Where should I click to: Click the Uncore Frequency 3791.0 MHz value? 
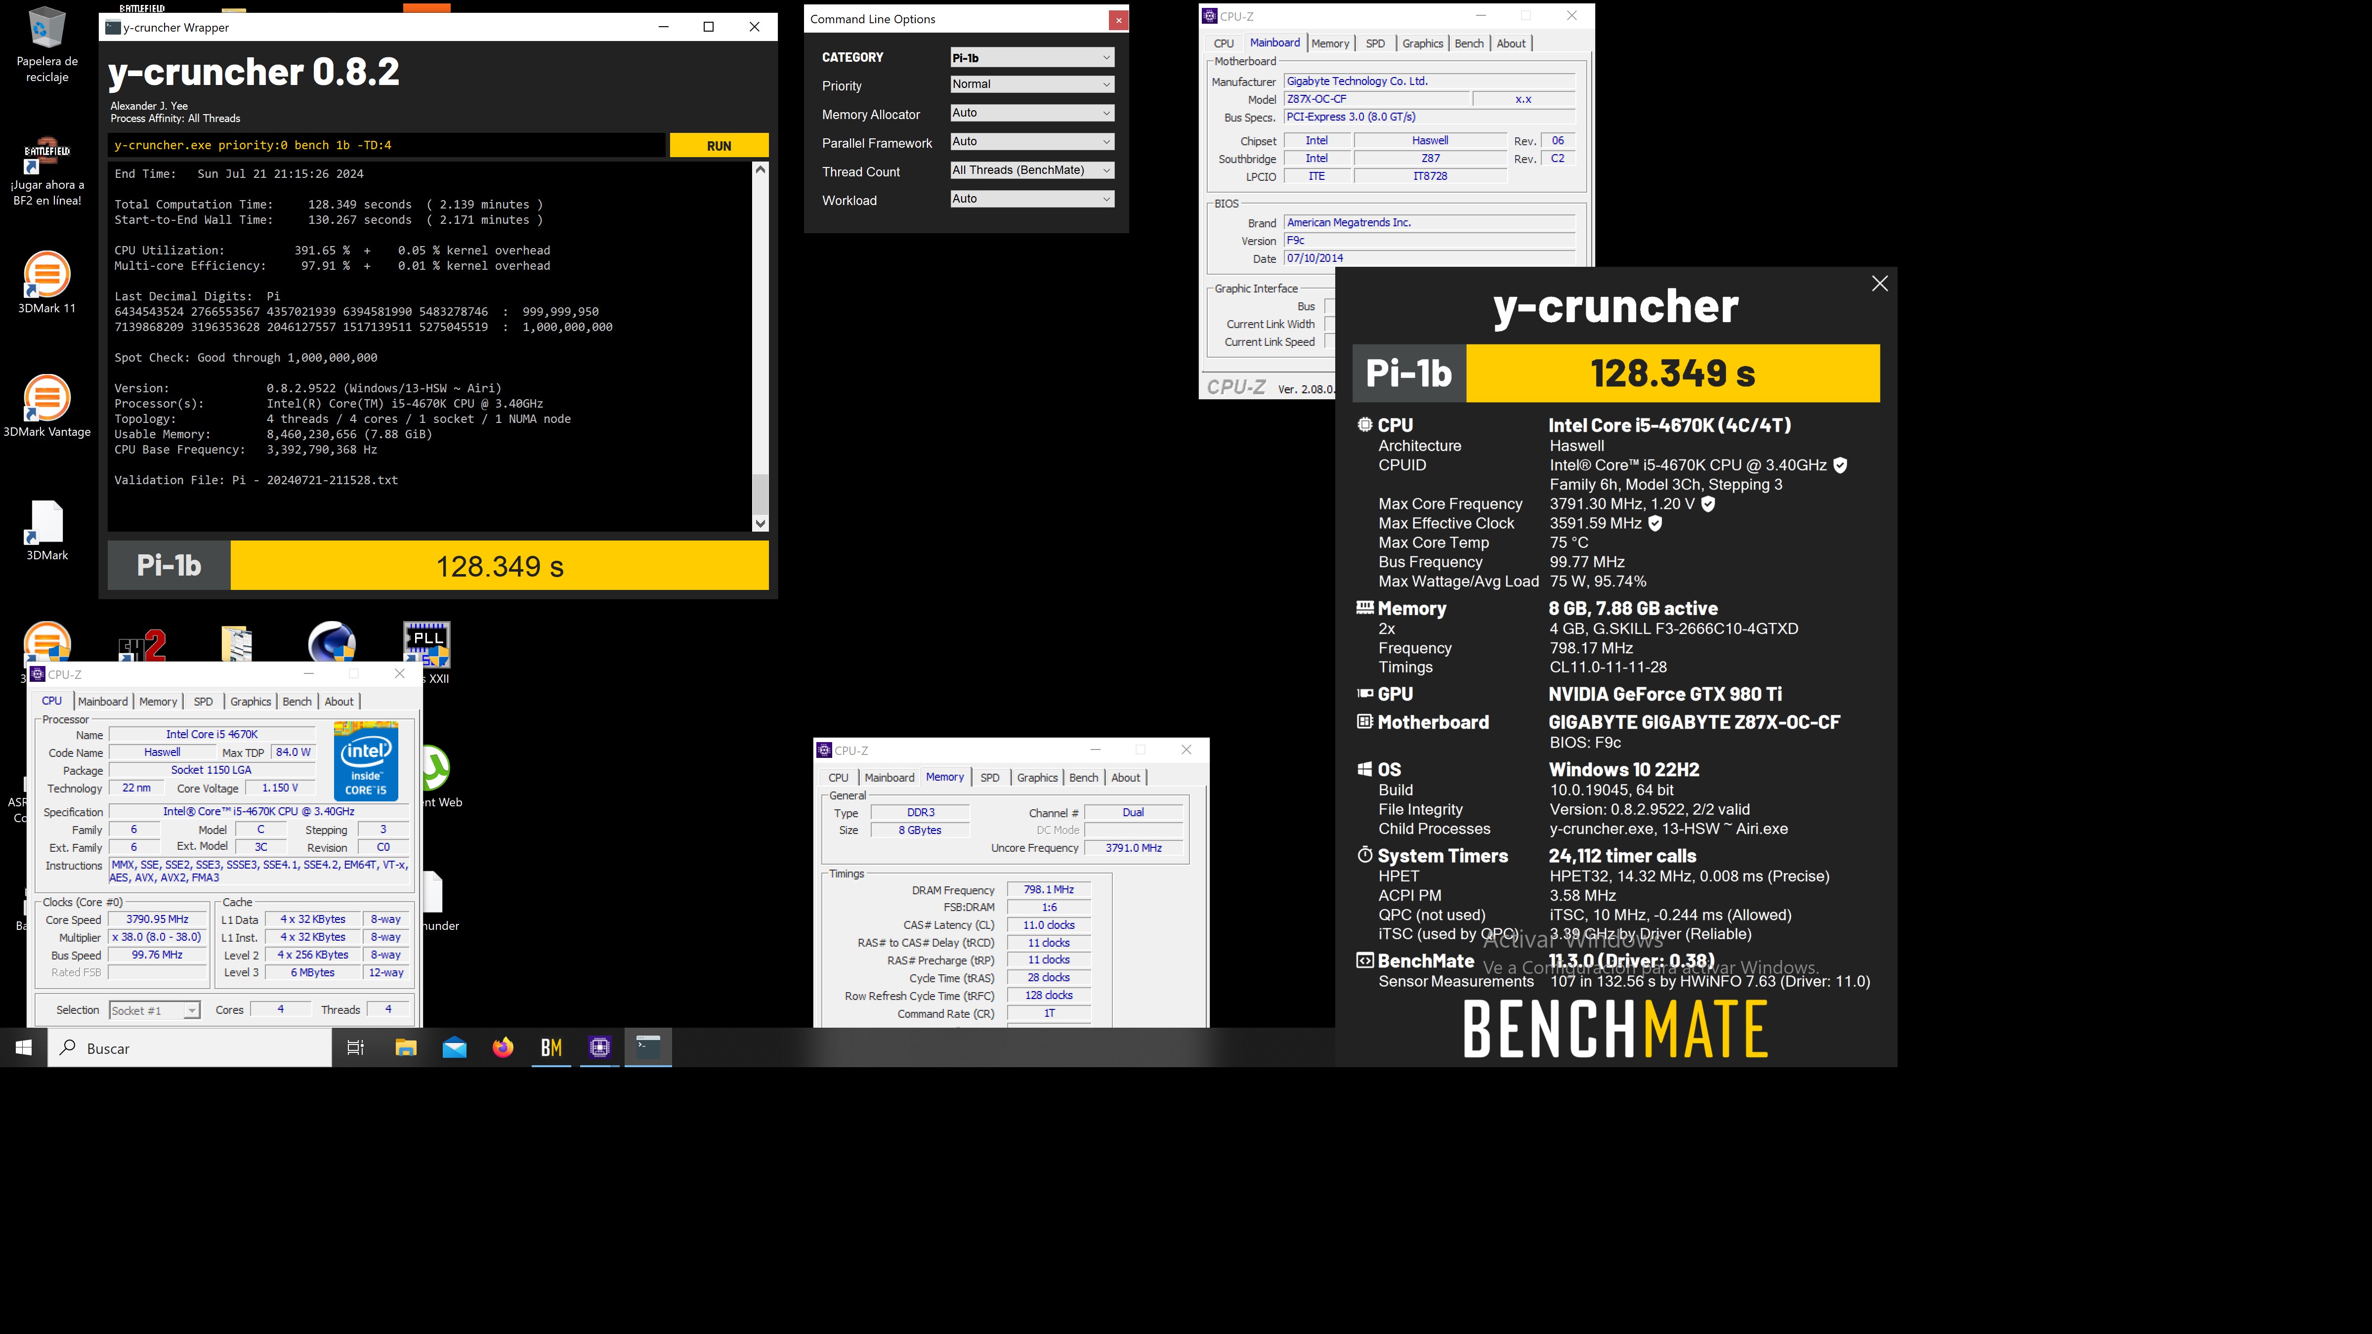tap(1133, 848)
